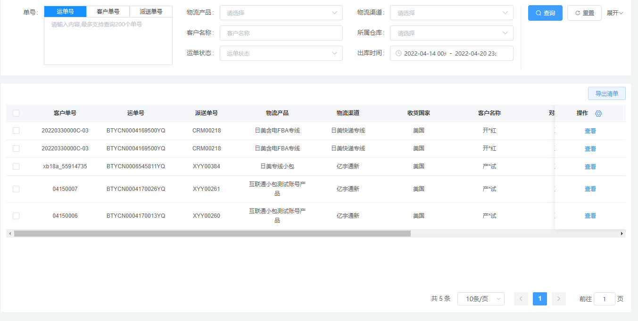Select the checkbox for order 04150007

(x=16, y=189)
